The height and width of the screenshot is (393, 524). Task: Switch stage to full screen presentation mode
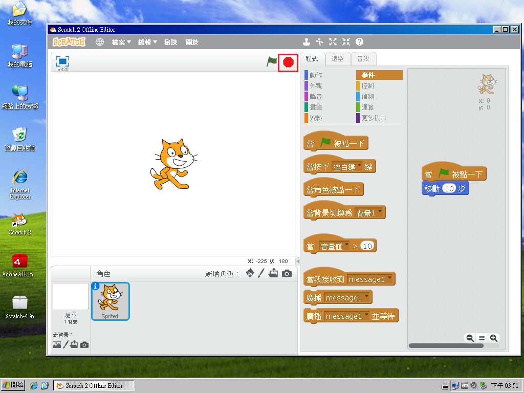click(x=62, y=61)
